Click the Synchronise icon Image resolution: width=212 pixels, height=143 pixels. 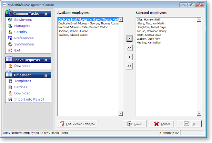pos(10,44)
